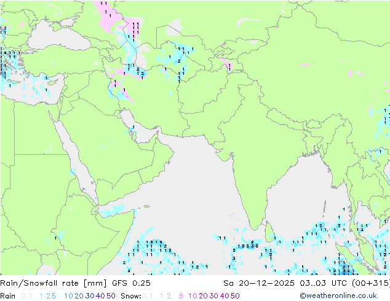390x301 pixels.
Task: Select the rain legend value 40
Action: point(100,296)
